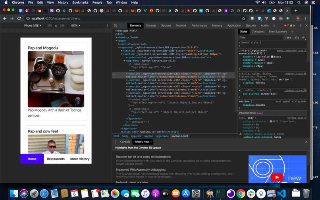
Task: Open device toolbar more options menu
Action: tap(108, 25)
